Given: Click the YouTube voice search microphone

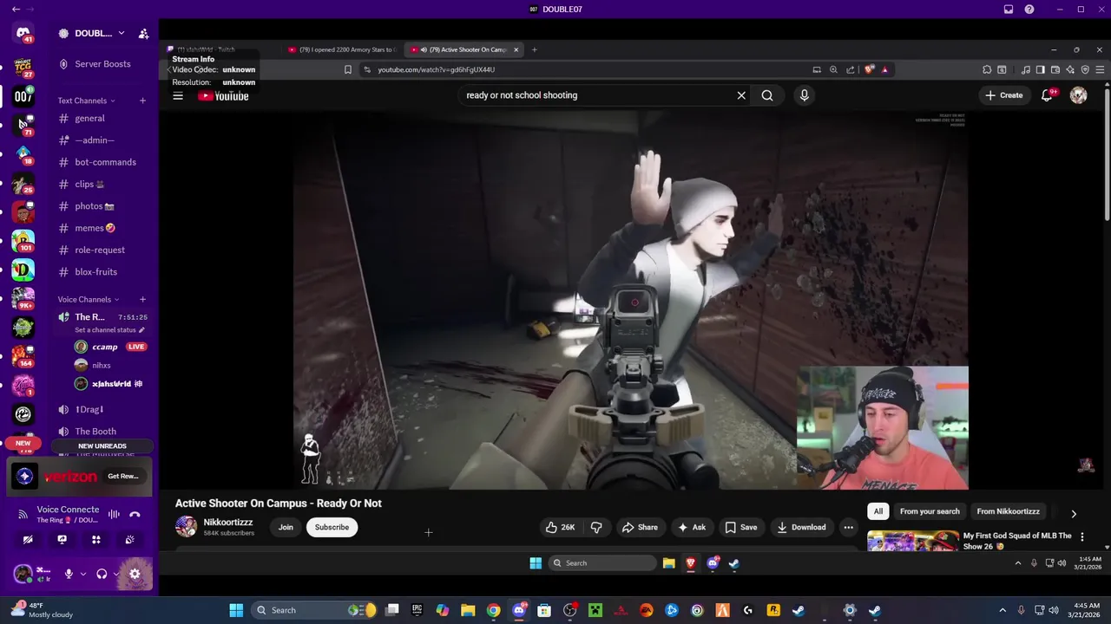Looking at the screenshot, I should (x=804, y=95).
